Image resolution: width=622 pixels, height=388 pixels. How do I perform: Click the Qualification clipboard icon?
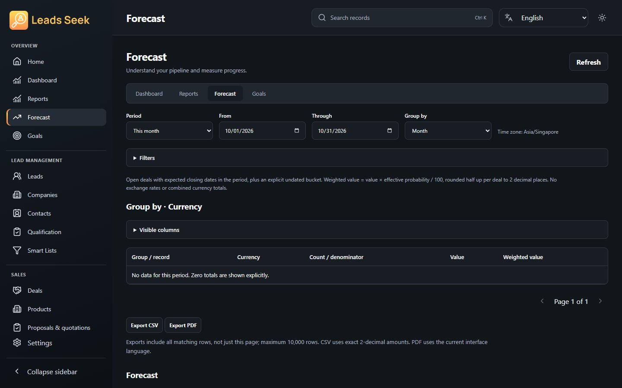(x=17, y=232)
